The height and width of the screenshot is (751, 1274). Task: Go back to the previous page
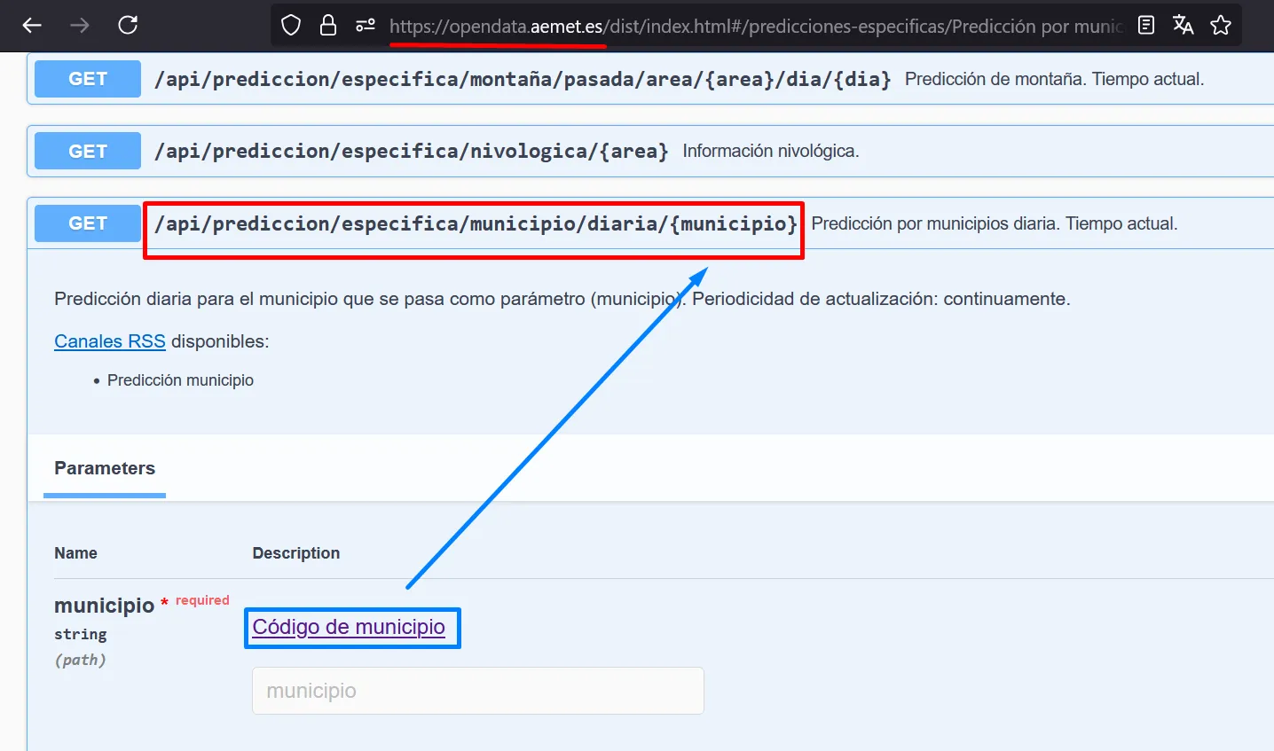click(x=33, y=26)
